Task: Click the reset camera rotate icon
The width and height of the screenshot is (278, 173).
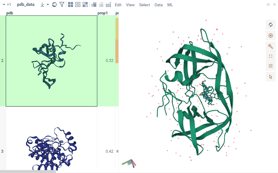Action: 271,25
